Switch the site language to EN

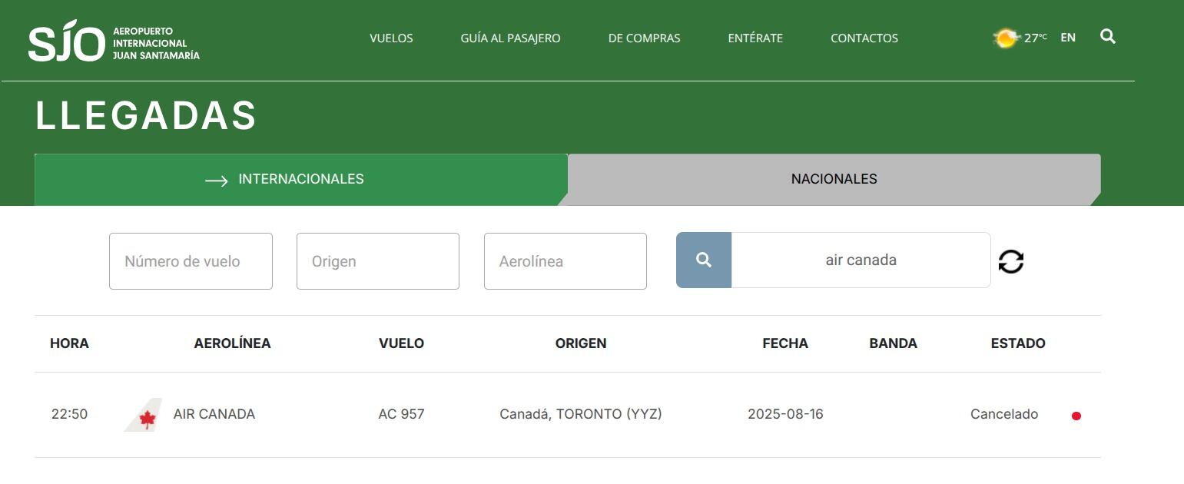pos(1067,36)
